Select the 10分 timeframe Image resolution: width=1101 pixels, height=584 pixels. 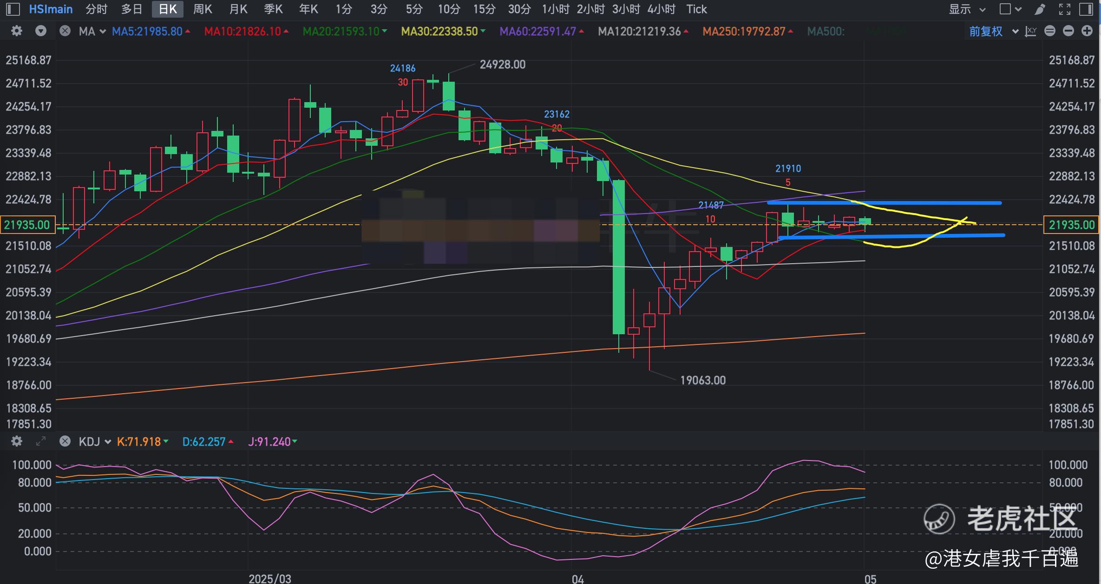(449, 9)
